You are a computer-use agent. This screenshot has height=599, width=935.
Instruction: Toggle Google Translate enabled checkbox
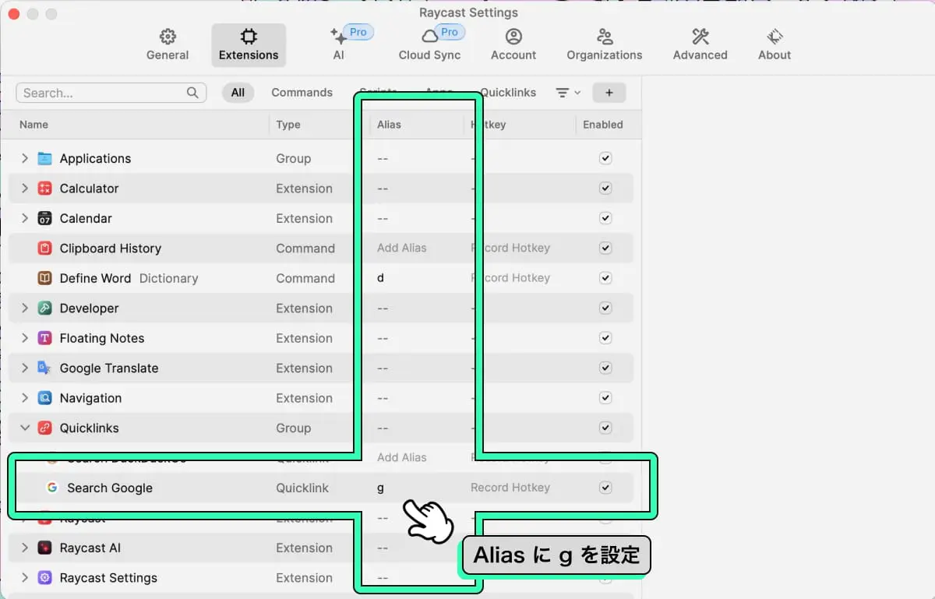point(605,368)
